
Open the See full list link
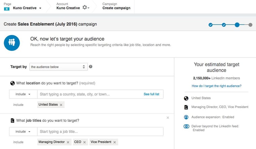[x=151, y=94]
